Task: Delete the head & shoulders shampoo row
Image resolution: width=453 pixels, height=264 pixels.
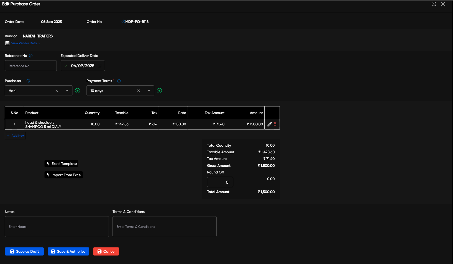Action: click(x=275, y=124)
